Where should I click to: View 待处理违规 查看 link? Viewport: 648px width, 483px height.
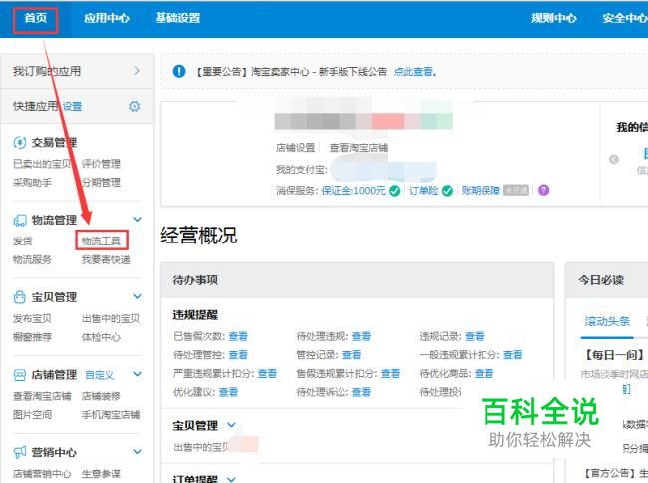tap(361, 336)
